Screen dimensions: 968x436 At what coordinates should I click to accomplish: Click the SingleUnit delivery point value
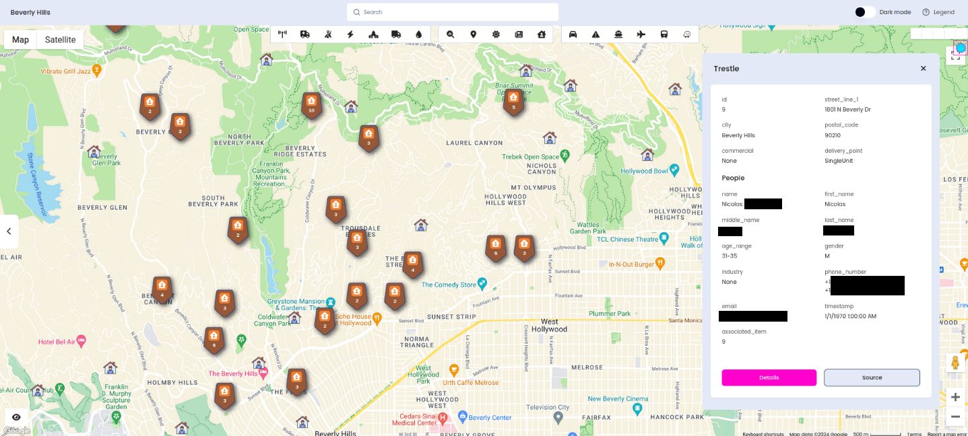[837, 161]
